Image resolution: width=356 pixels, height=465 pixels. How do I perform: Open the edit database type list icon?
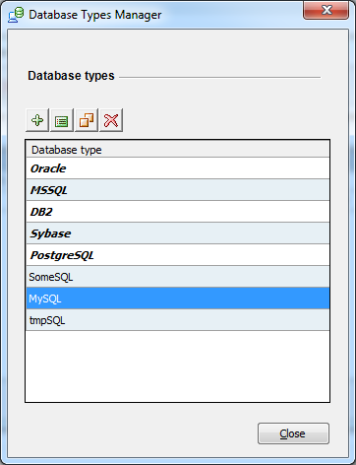tap(62, 120)
